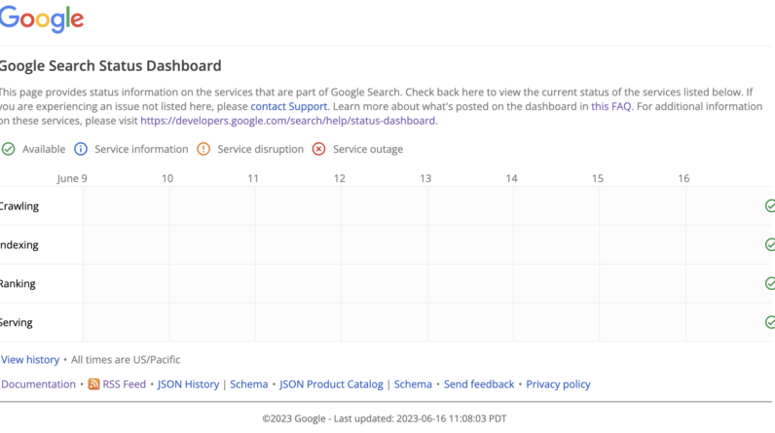Open the View history link
This screenshot has width=775, height=433.
(30, 360)
